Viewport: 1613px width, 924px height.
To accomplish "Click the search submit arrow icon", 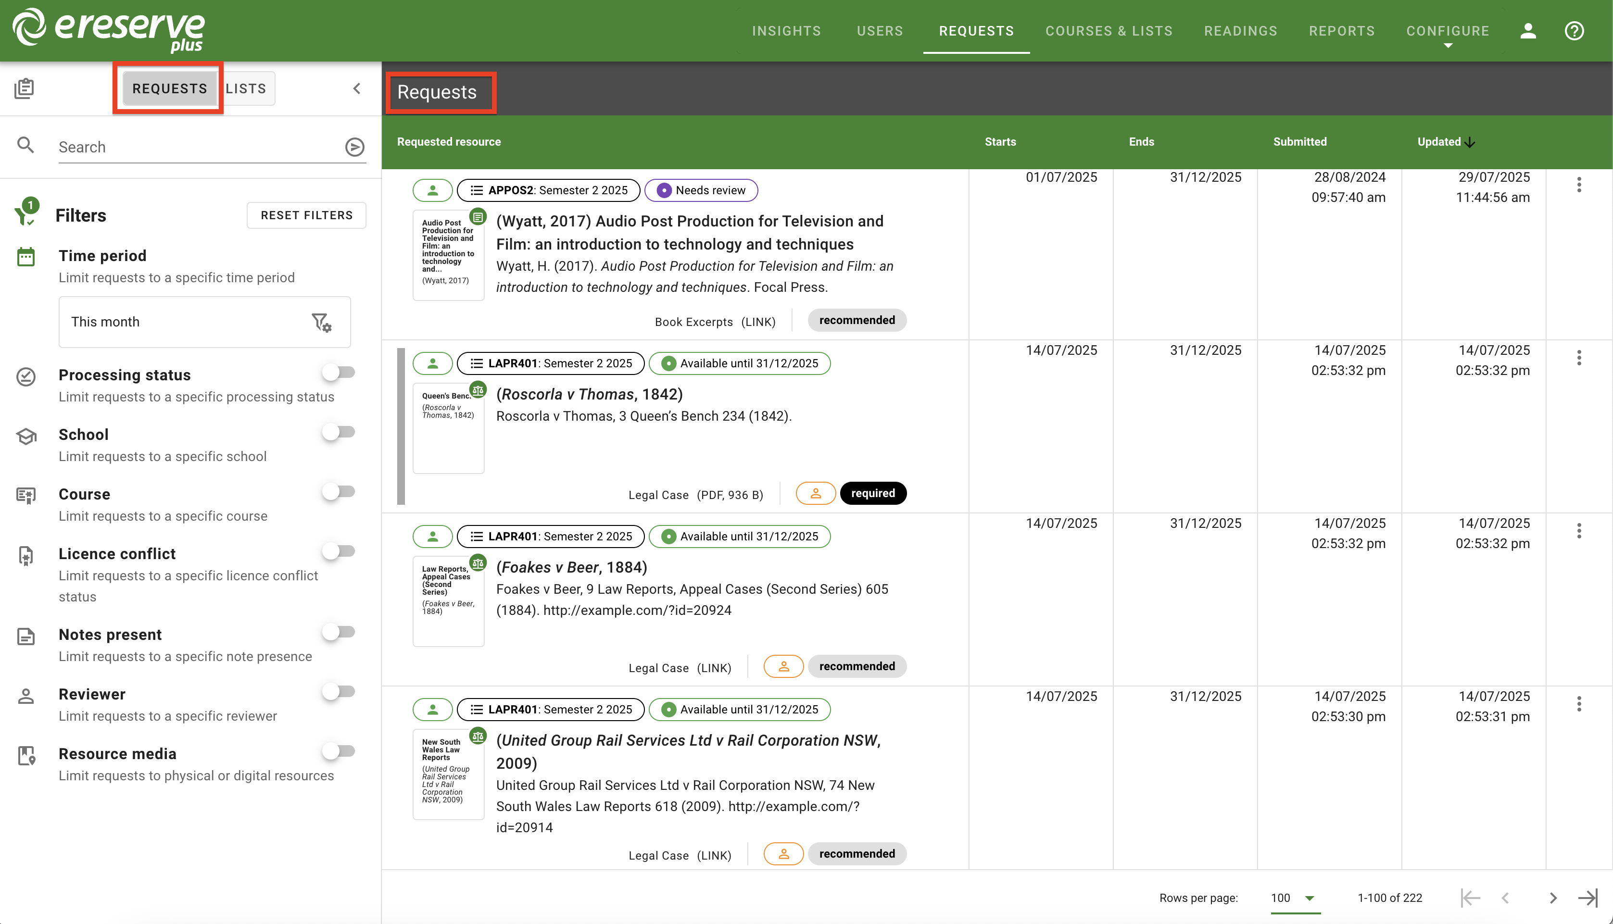I will coord(354,147).
